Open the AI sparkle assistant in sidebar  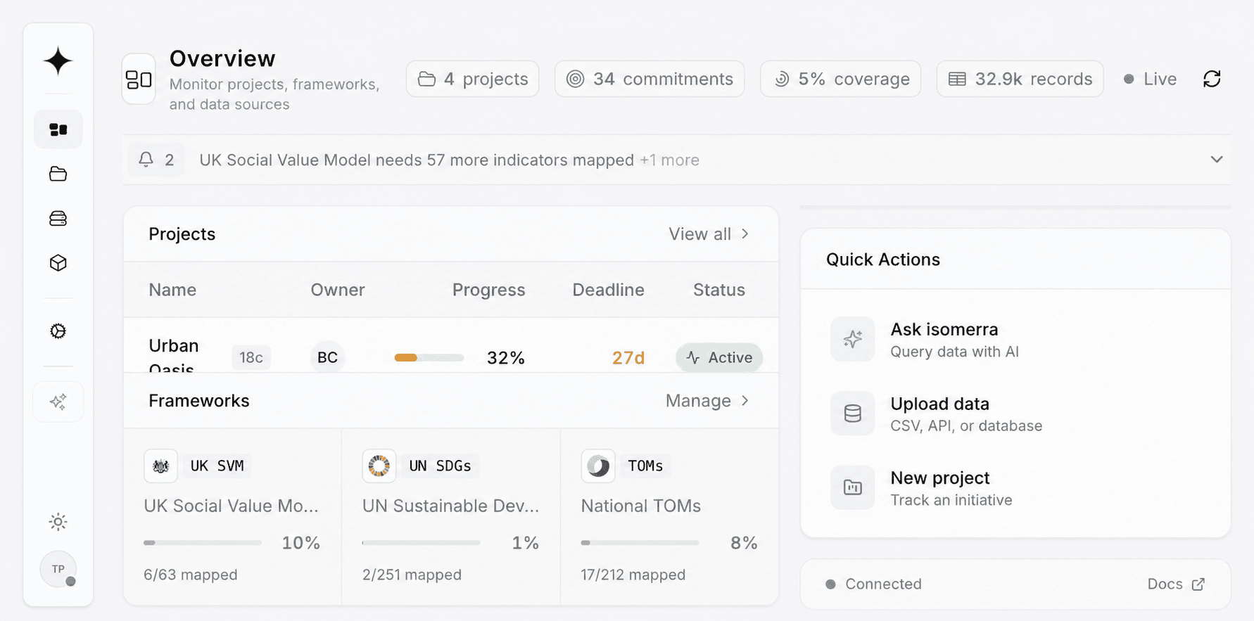[x=58, y=402]
